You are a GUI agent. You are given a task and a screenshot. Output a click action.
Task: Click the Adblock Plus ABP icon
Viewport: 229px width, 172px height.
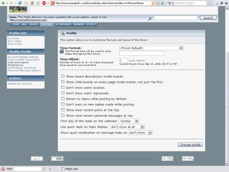[x=44, y=3]
